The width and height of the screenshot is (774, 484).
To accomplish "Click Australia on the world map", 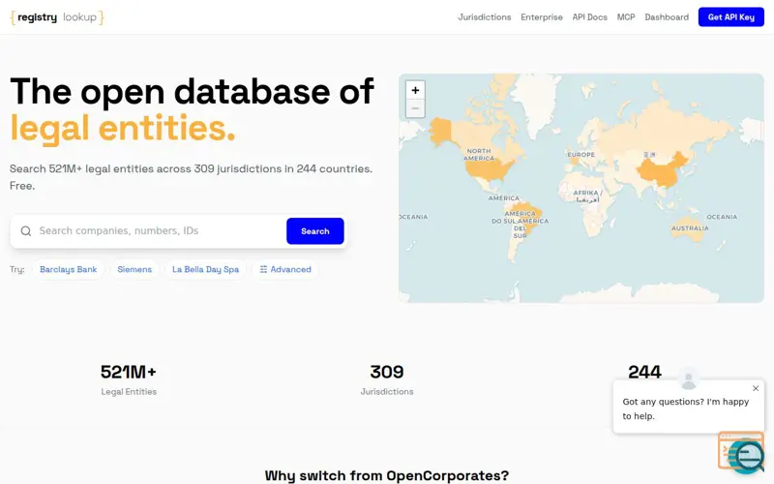I will click(x=690, y=228).
